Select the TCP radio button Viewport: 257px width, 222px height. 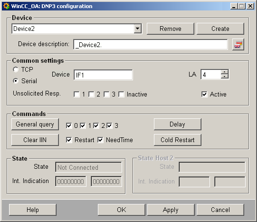click(x=16, y=69)
